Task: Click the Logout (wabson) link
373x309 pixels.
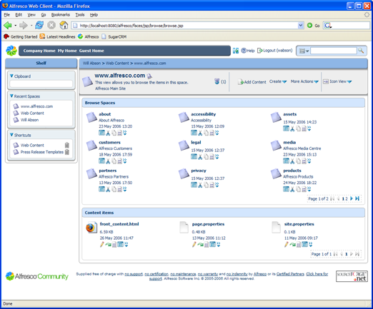Action: pos(275,51)
